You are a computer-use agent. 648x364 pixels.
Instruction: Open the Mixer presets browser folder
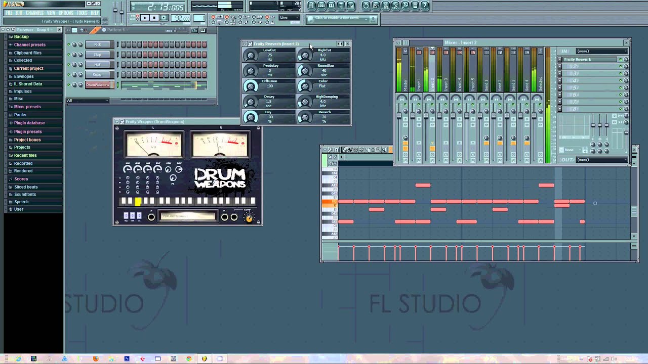(27, 107)
